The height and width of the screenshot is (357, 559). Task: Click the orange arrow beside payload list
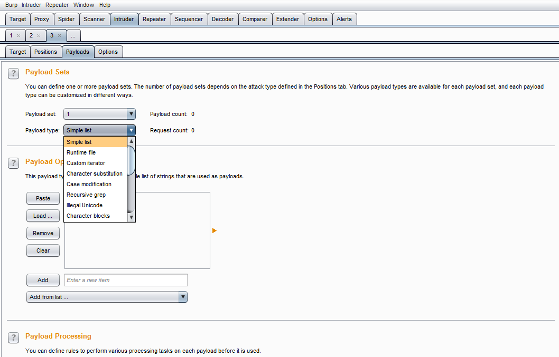(x=215, y=230)
